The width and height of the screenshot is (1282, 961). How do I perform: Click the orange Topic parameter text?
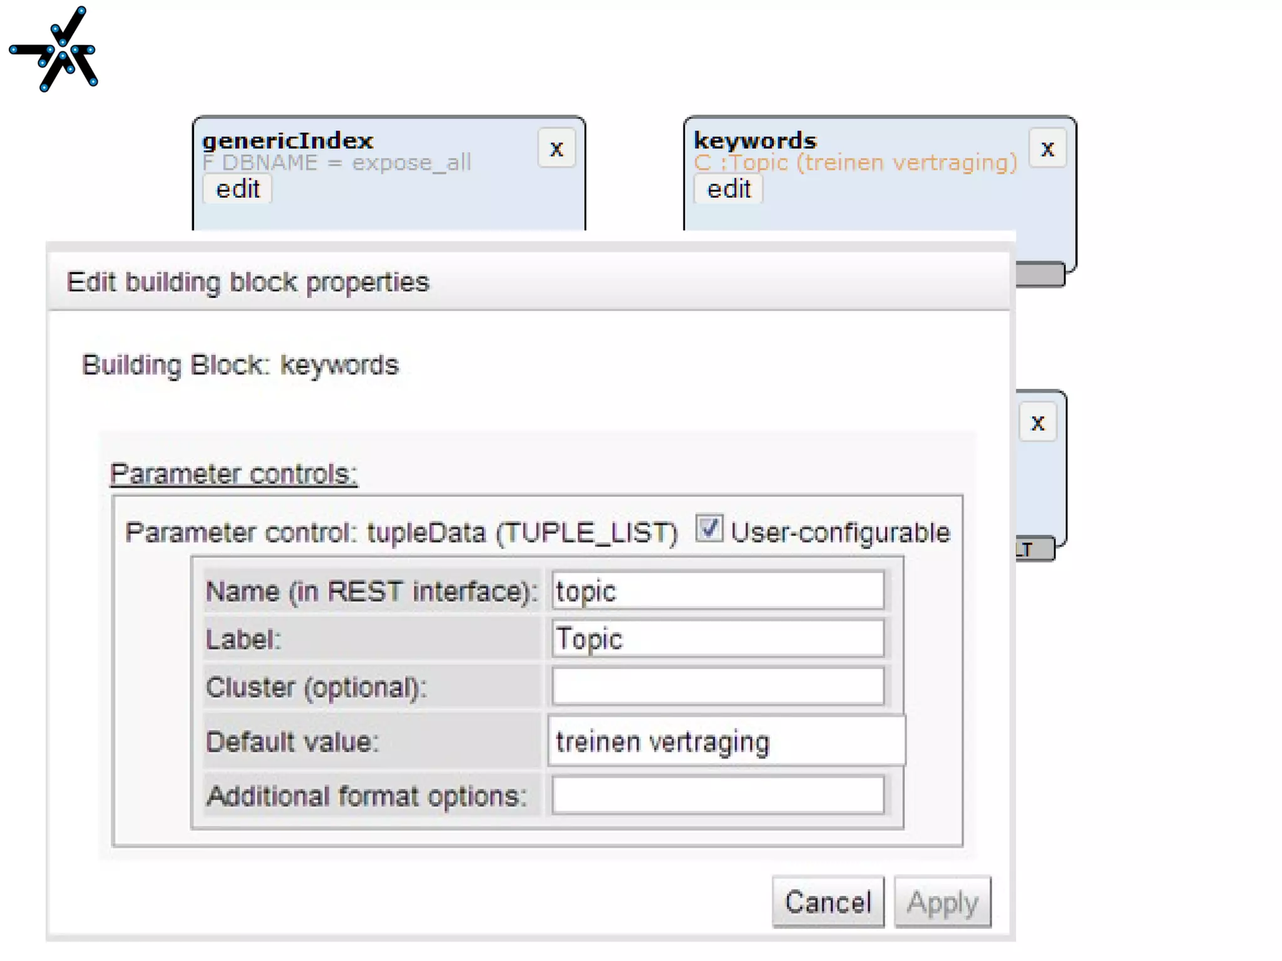tap(855, 163)
